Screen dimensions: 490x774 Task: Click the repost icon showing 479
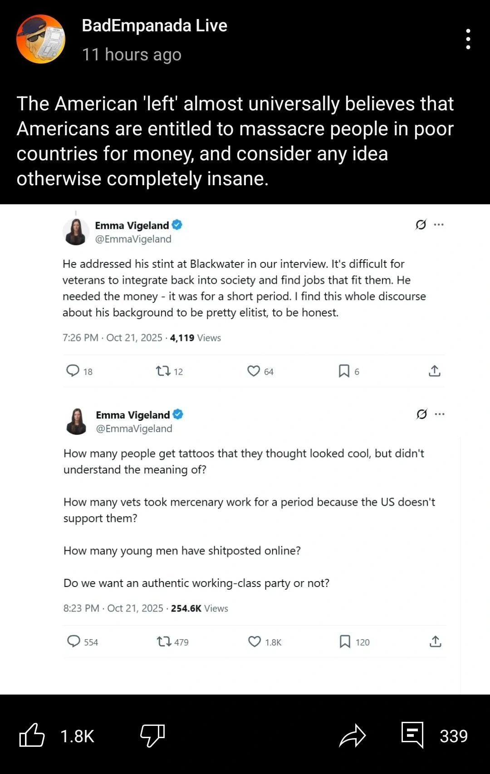point(164,641)
